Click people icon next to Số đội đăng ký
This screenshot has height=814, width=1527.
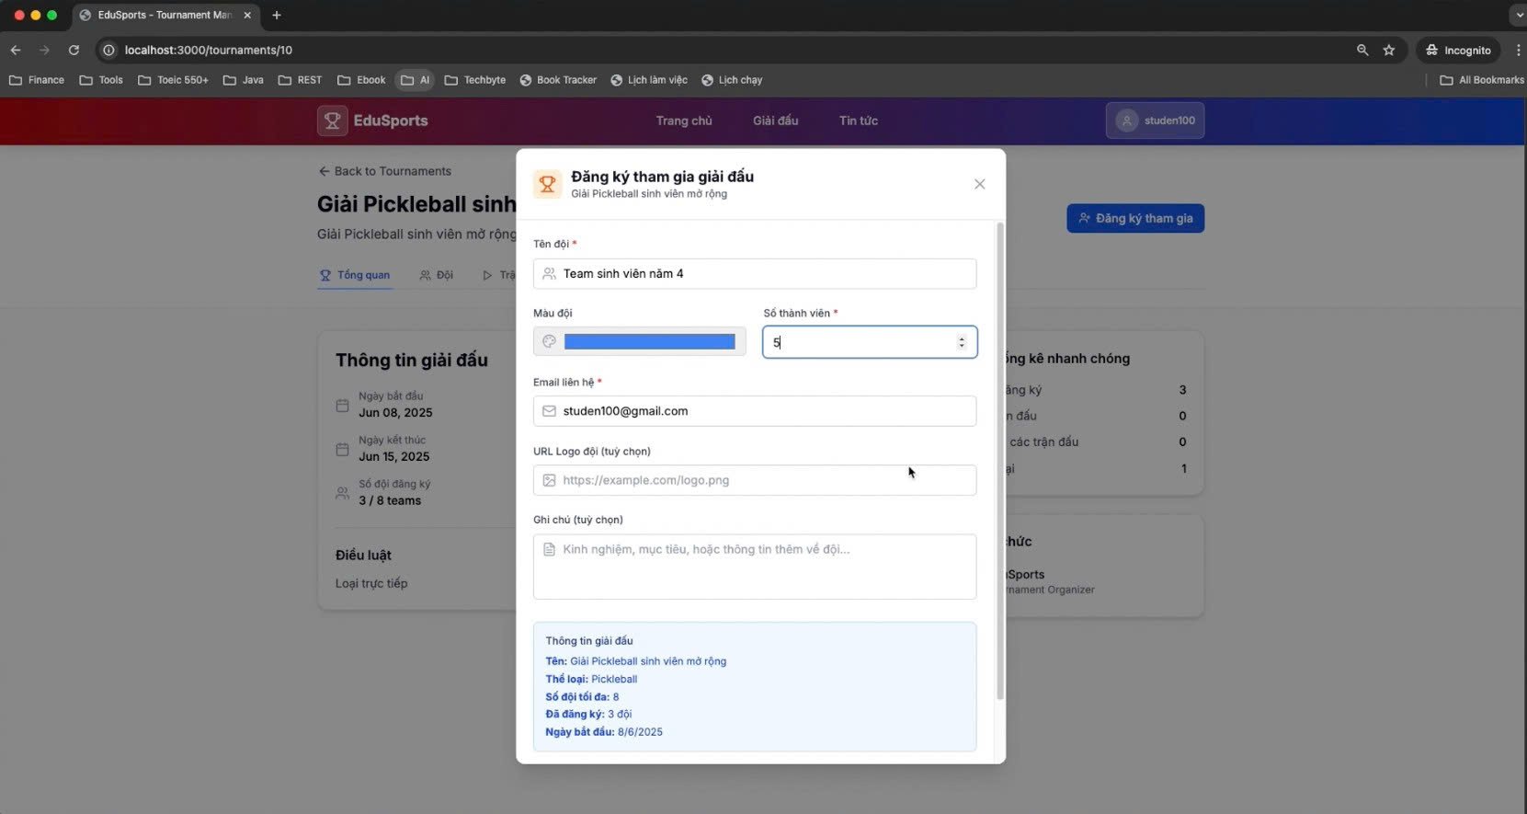coord(342,493)
